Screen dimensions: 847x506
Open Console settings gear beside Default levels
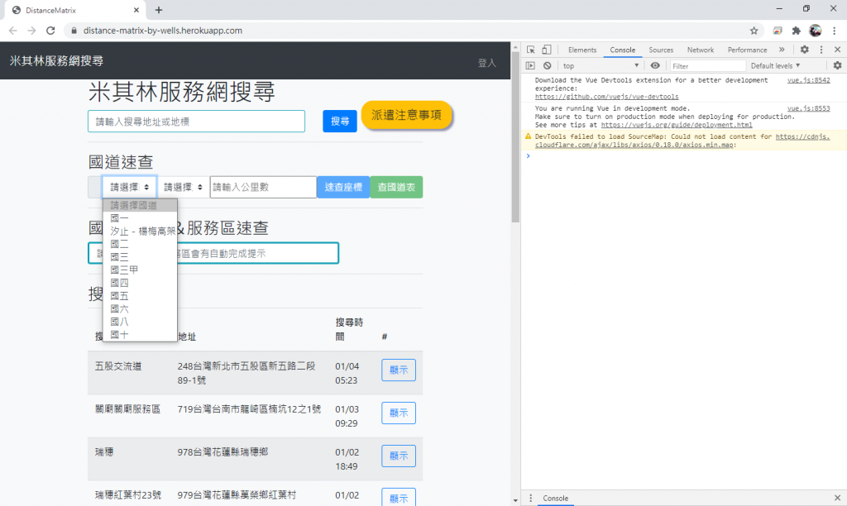tap(837, 66)
